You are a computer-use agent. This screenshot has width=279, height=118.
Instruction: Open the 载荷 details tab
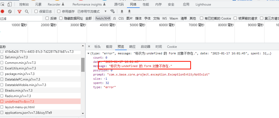[109, 47]
